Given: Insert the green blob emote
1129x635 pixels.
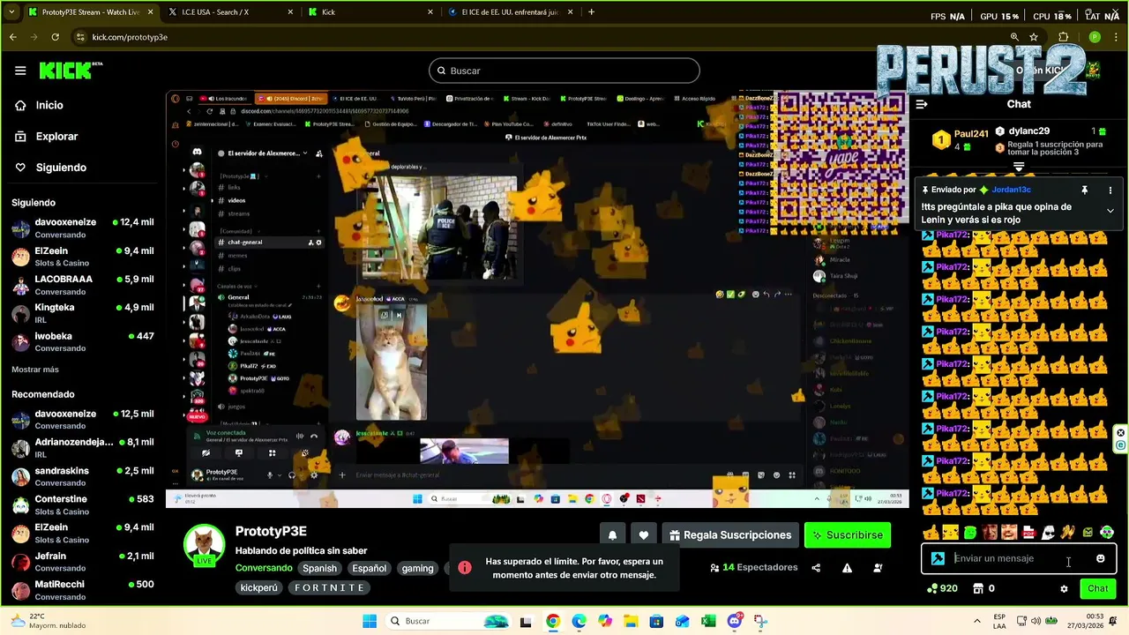Looking at the screenshot, I should point(970,532).
